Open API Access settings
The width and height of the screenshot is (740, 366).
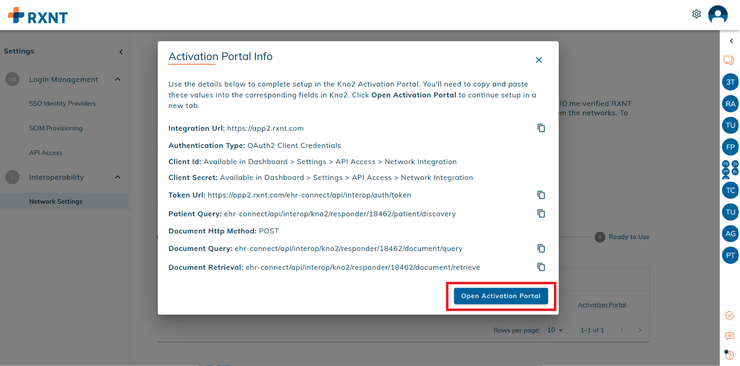tap(46, 153)
